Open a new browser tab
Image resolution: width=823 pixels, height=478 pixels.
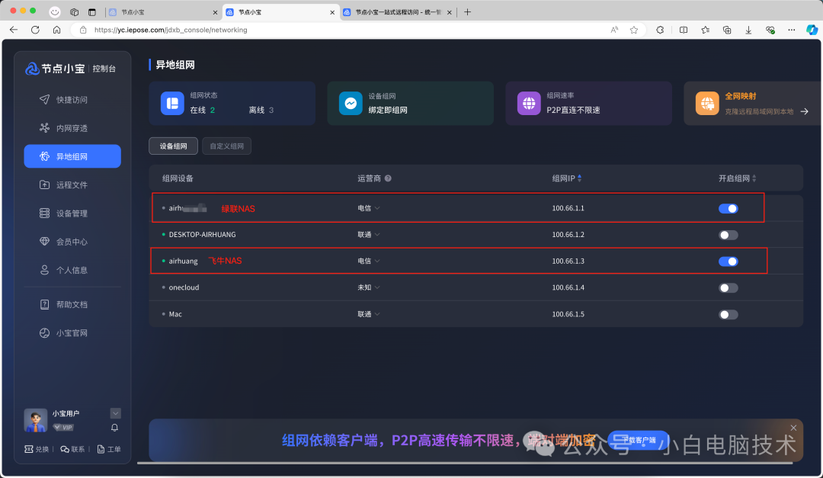point(467,12)
